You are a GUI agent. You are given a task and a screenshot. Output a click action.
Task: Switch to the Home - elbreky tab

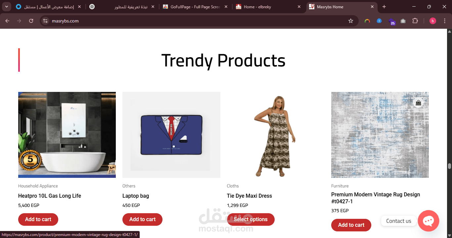tap(268, 7)
